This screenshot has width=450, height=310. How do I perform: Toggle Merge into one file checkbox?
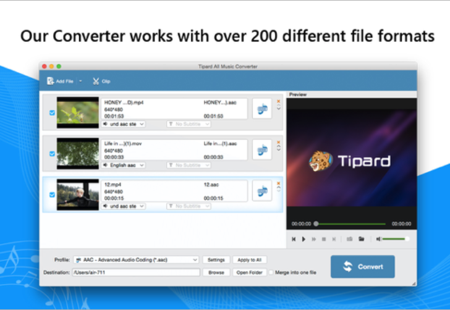[x=271, y=272]
